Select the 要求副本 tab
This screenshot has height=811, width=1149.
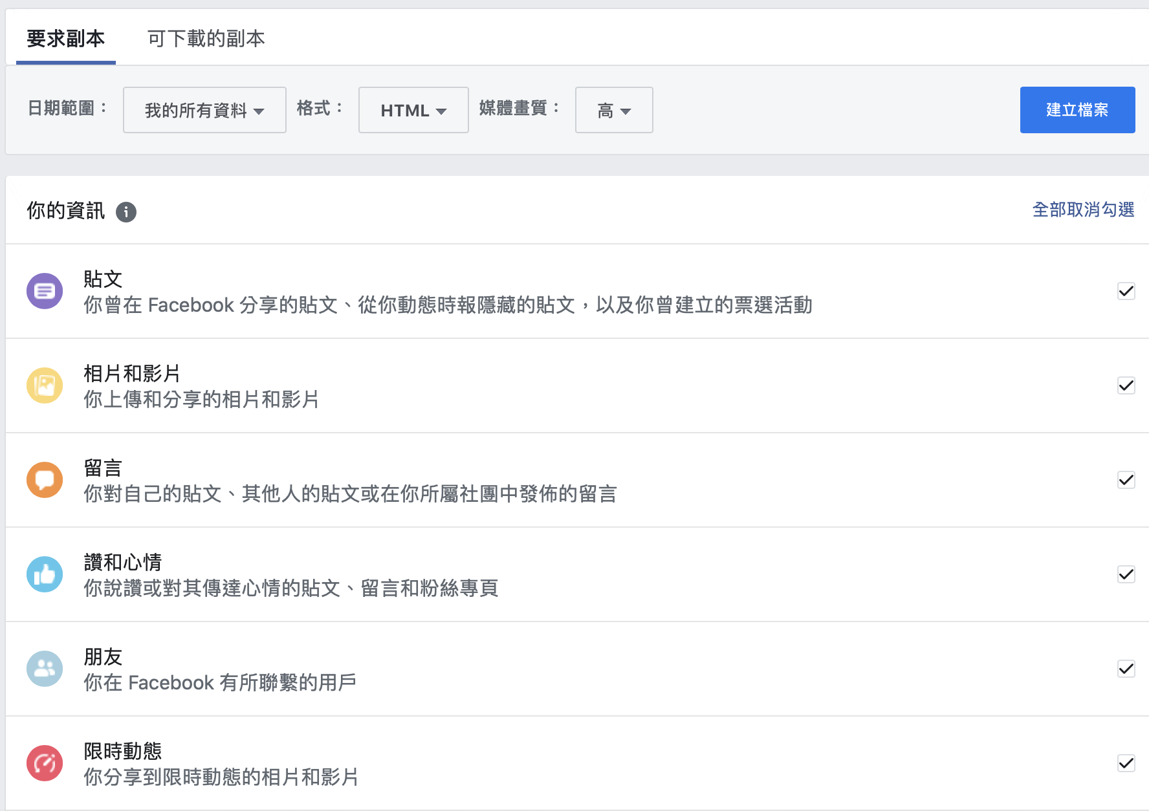(x=65, y=39)
